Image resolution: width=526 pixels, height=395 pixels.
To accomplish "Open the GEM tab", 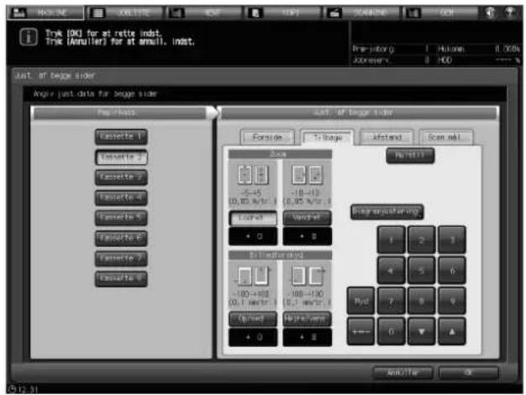I will coord(441,13).
